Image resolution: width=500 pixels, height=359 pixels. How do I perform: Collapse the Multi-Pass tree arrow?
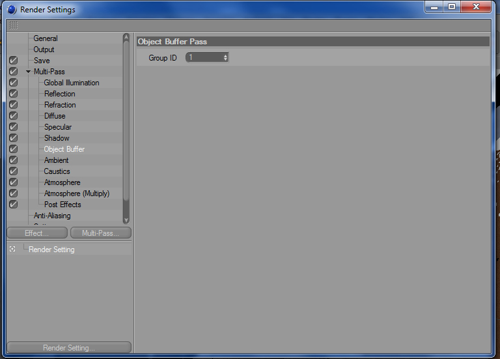coord(29,72)
